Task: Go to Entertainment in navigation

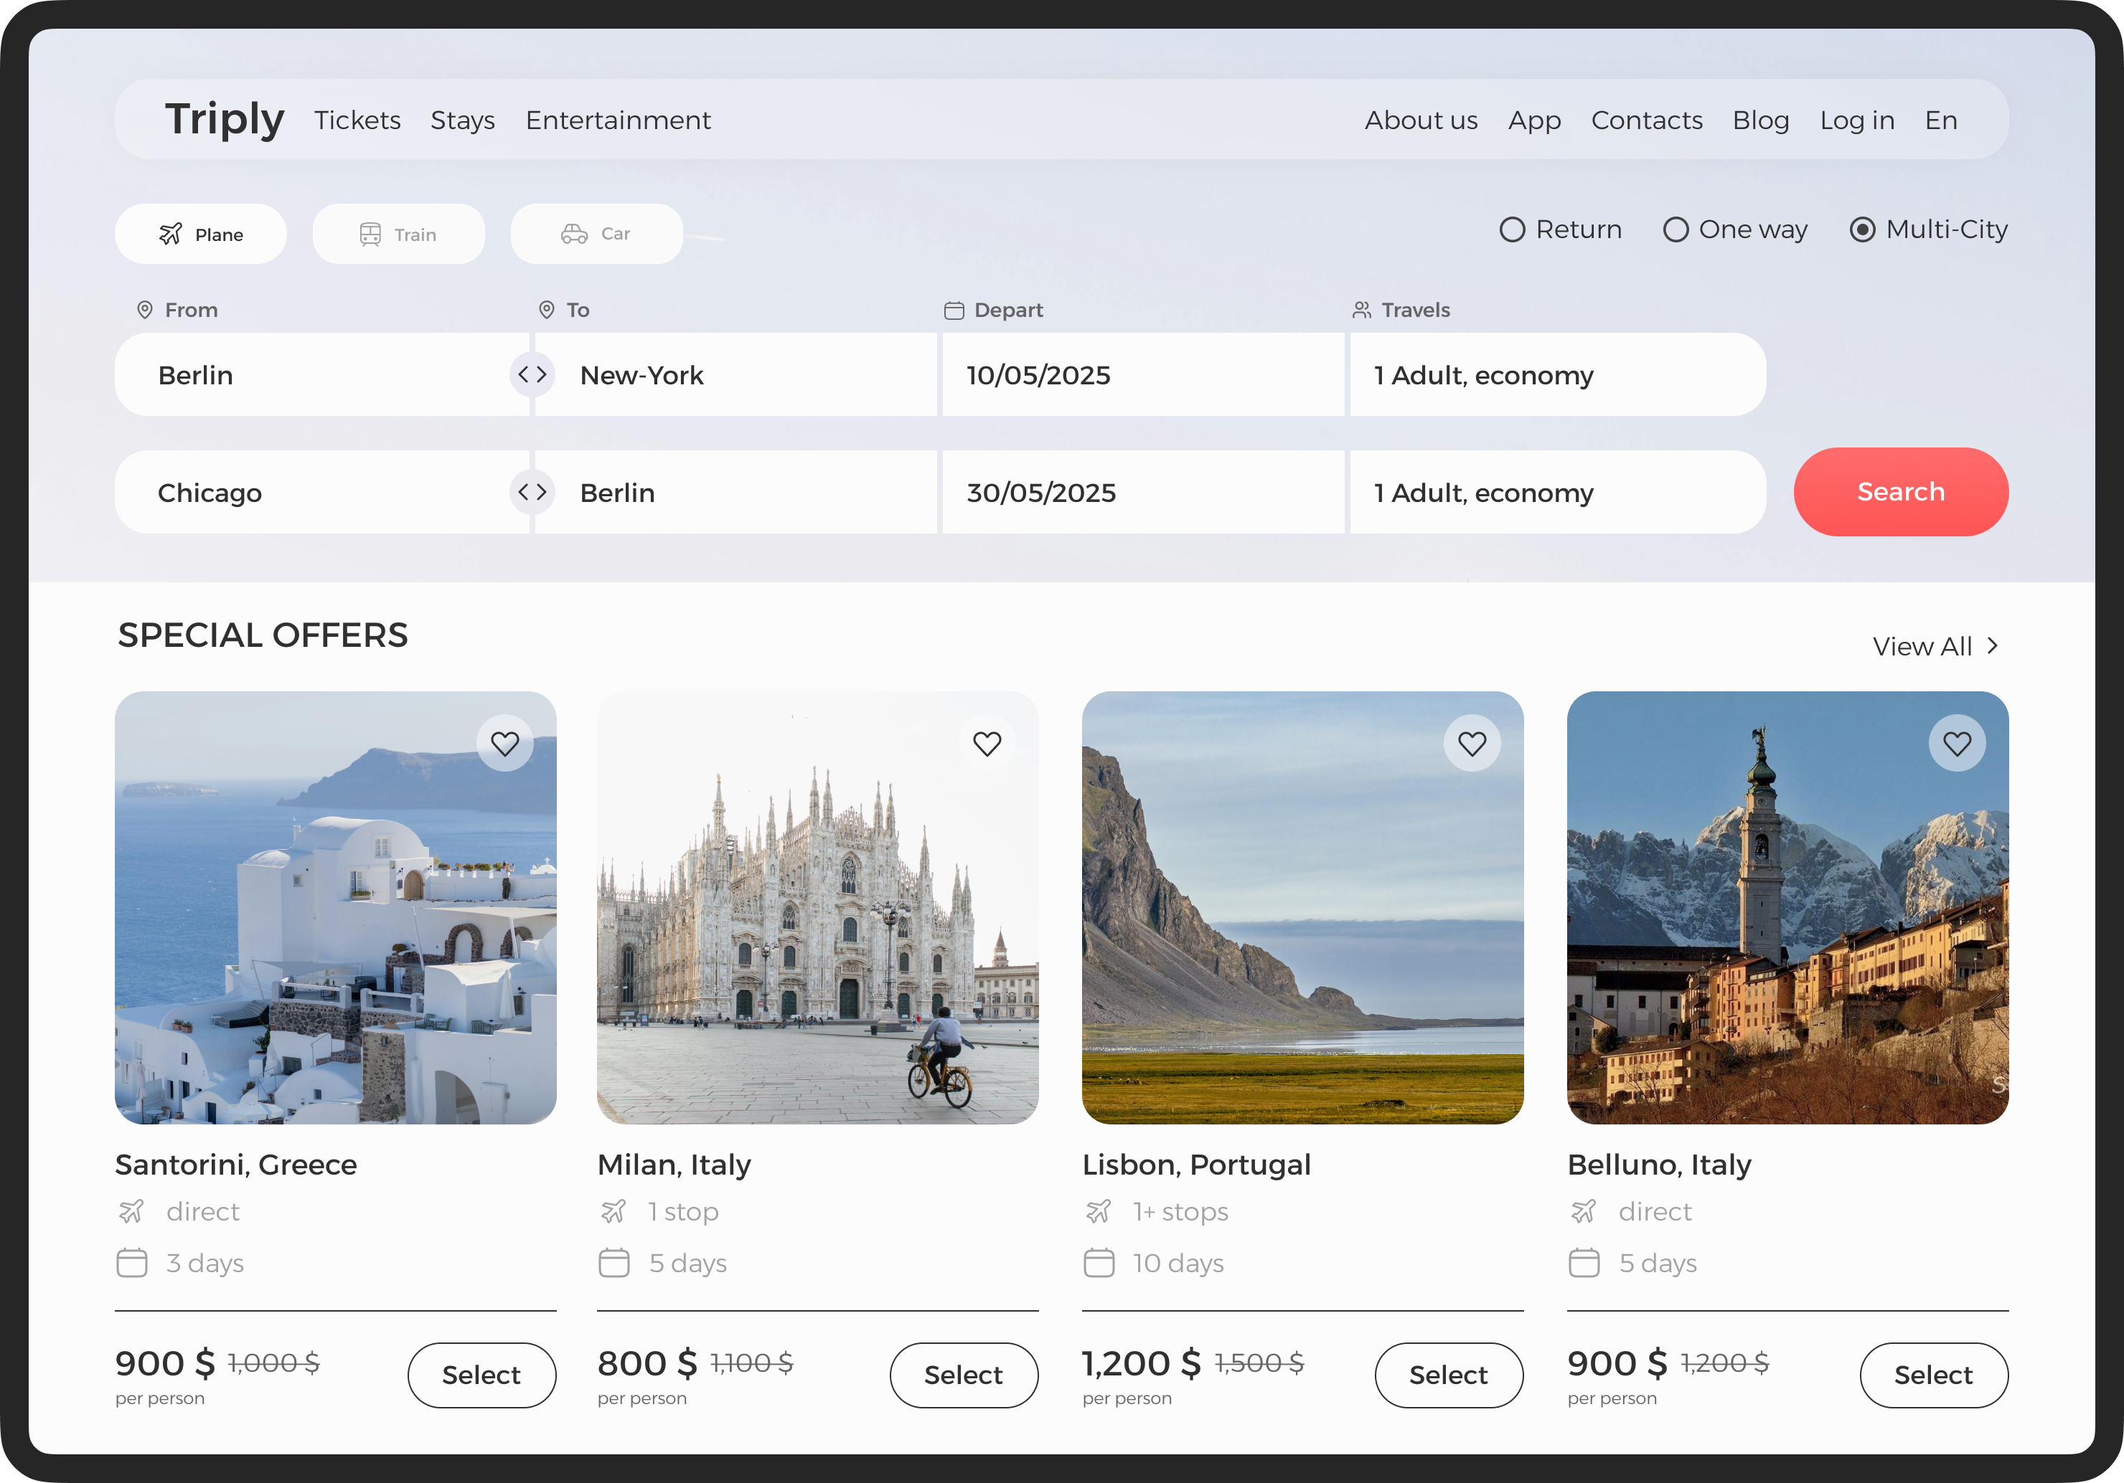Action: [618, 120]
